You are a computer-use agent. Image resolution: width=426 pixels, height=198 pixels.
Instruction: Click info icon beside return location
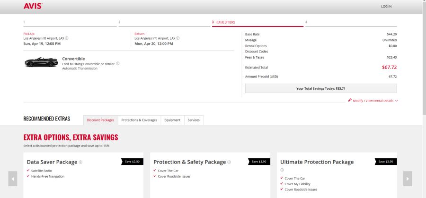pos(178,38)
